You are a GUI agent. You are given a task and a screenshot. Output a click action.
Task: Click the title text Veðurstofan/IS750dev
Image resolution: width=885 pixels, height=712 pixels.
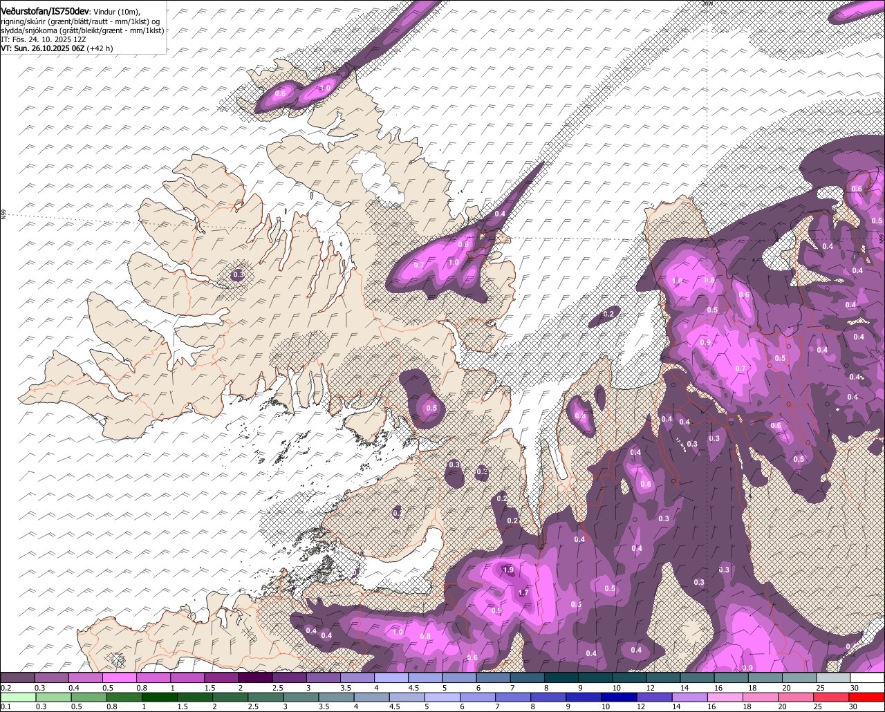click(45, 12)
